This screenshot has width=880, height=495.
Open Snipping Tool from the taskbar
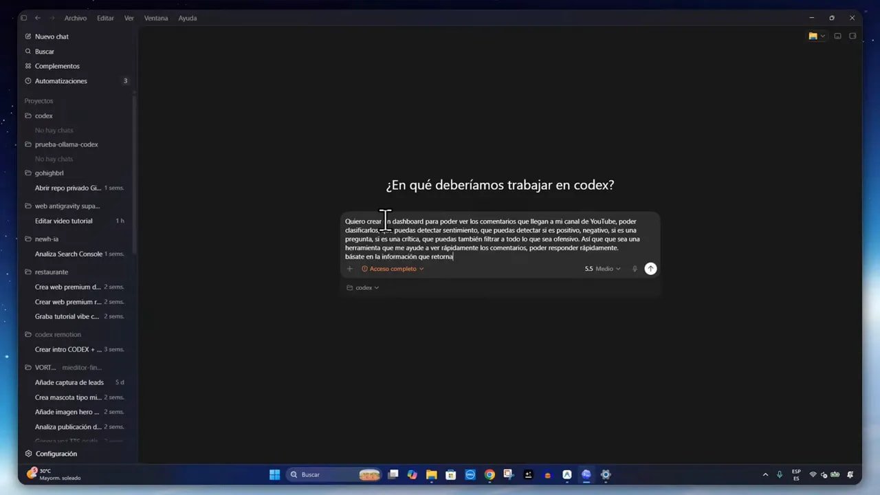coord(509,474)
